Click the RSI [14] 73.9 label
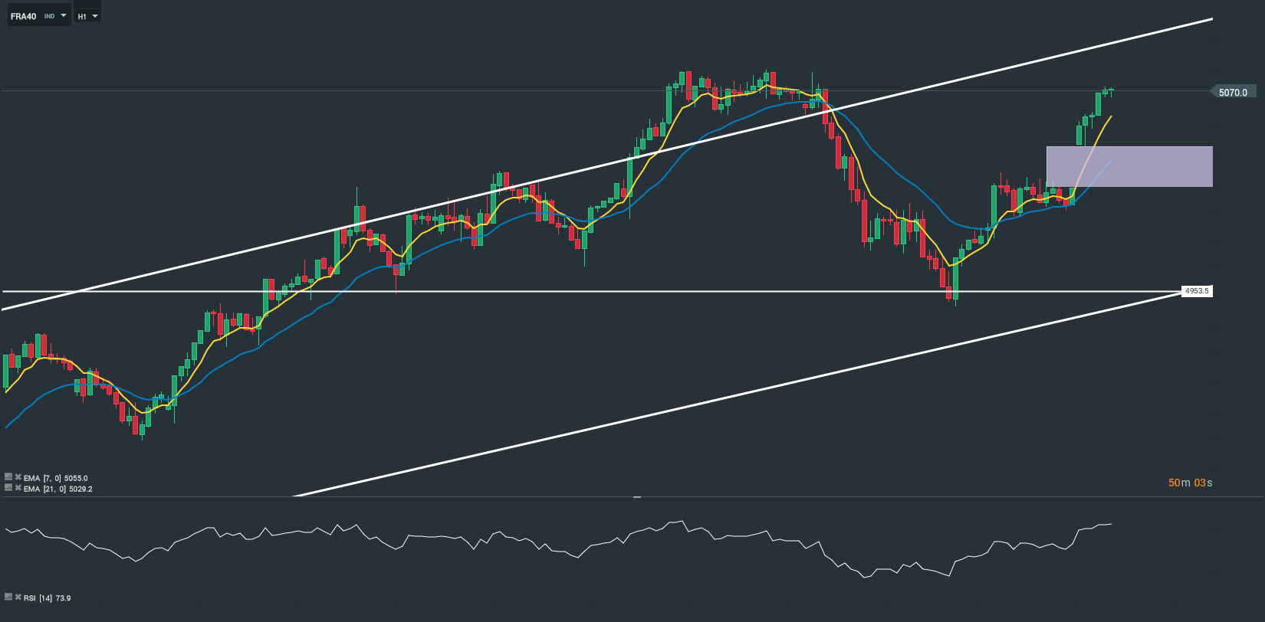 pos(48,598)
